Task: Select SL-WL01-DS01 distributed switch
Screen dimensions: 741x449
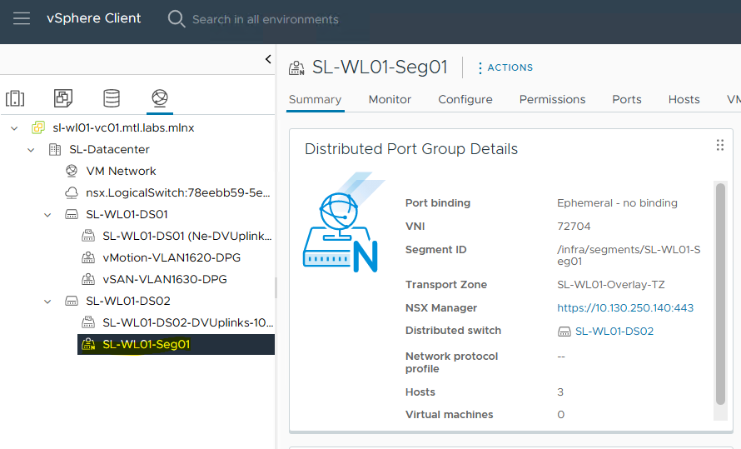Action: tap(127, 215)
